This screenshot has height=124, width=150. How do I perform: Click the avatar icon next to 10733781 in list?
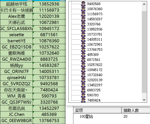point(83,34)
